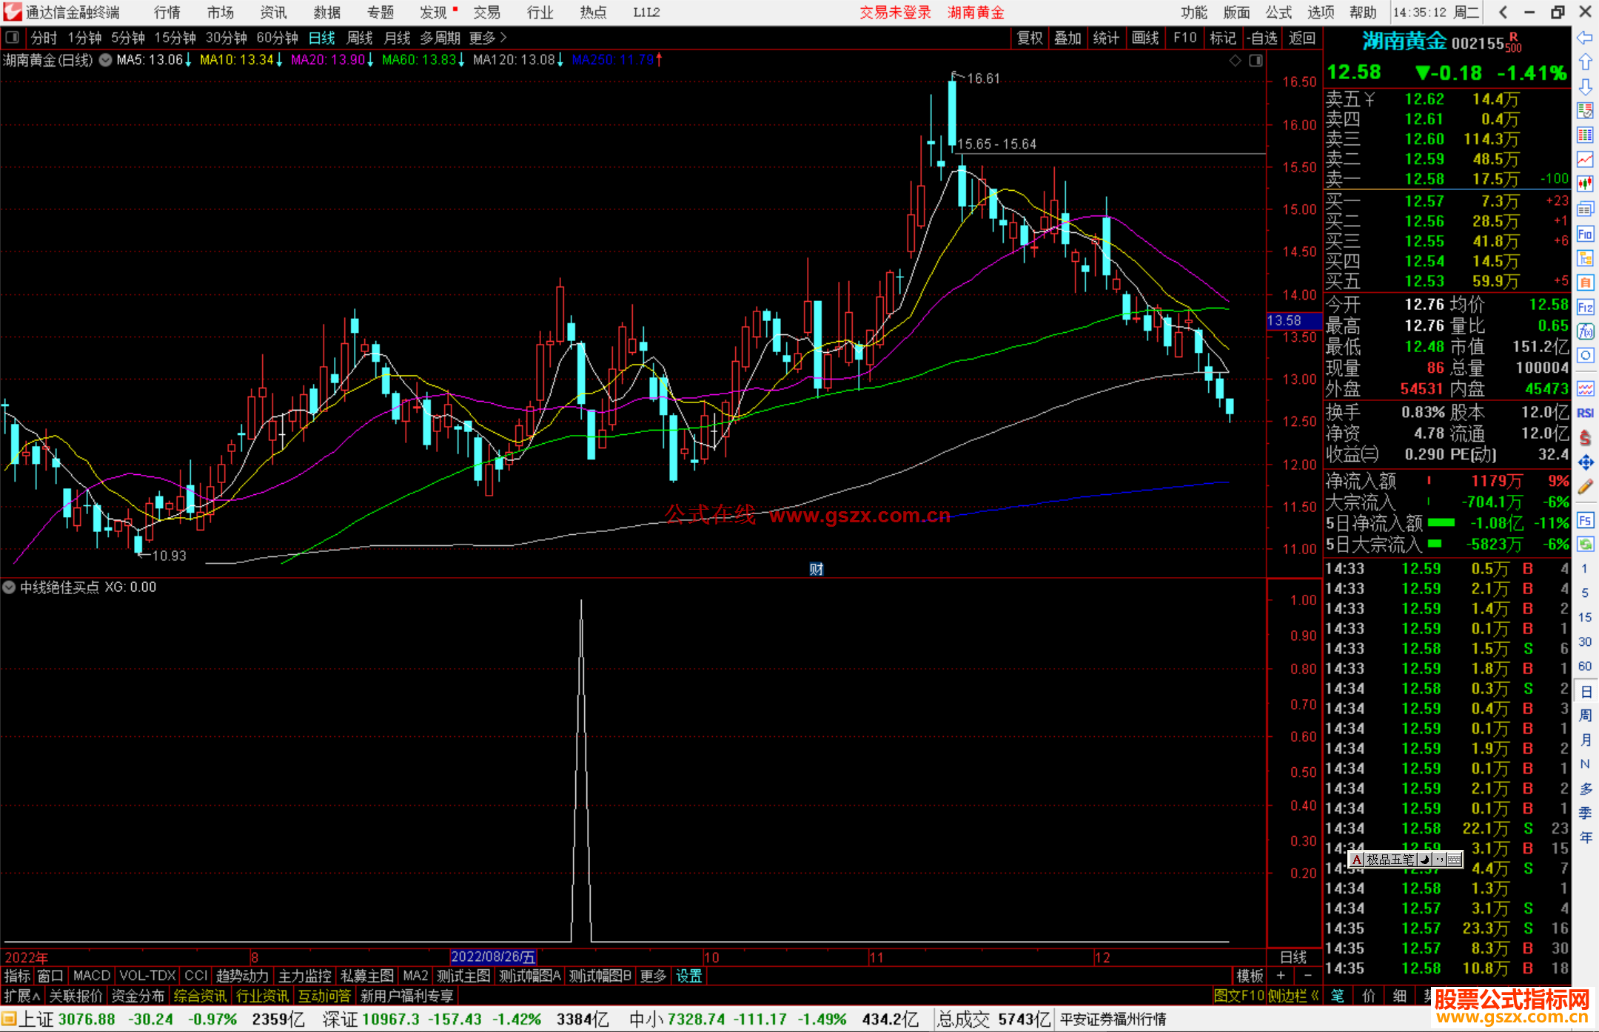Click the RSI indicator icon in right sidebar
The width and height of the screenshot is (1599, 1032).
1585,413
